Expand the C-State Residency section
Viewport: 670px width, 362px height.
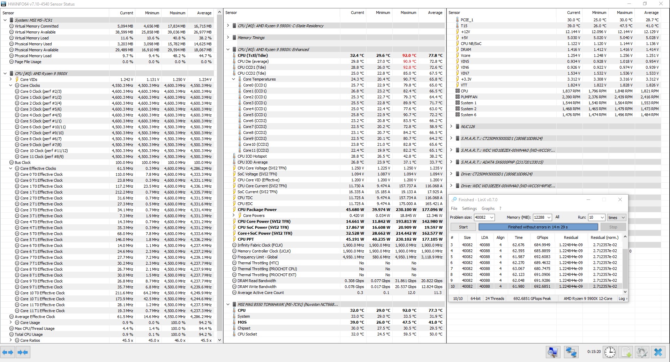point(228,26)
